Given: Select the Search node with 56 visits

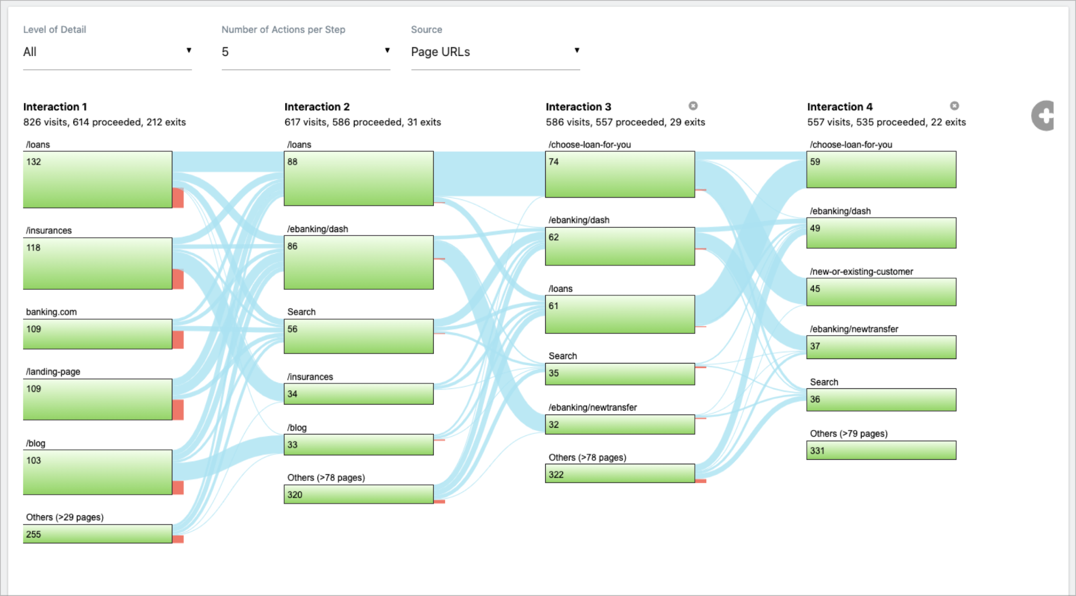Looking at the screenshot, I should point(358,336).
